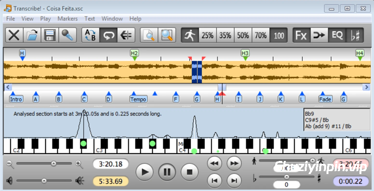Viewport: 374px width, 191px height.
Task: Select 50% playback speed
Action: pyautogui.click(x=243, y=35)
